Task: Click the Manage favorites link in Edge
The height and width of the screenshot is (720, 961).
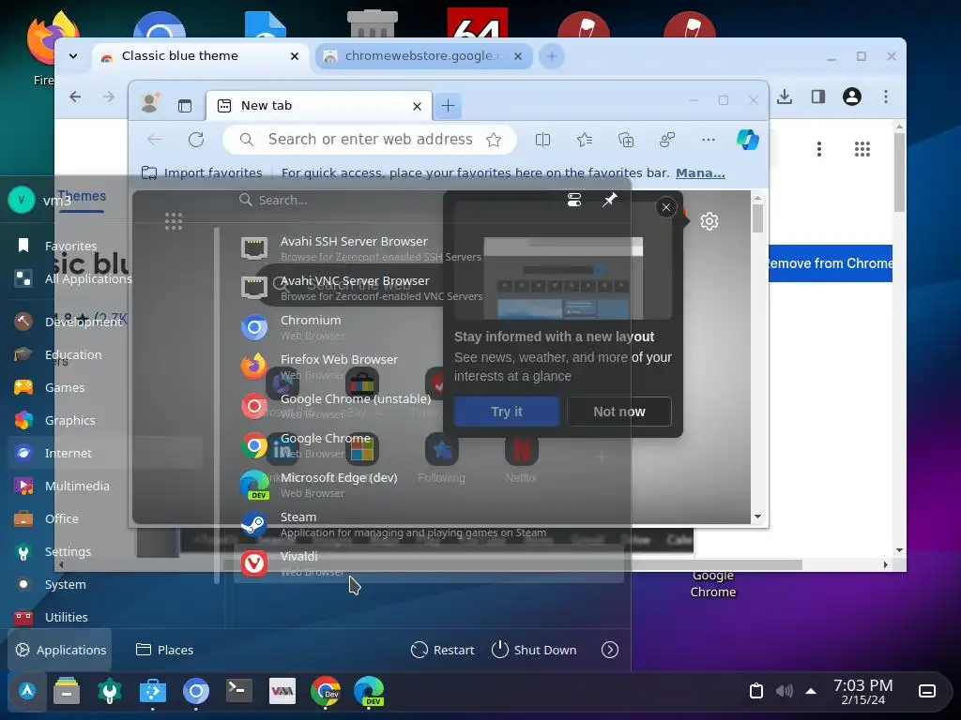Action: coord(700,172)
